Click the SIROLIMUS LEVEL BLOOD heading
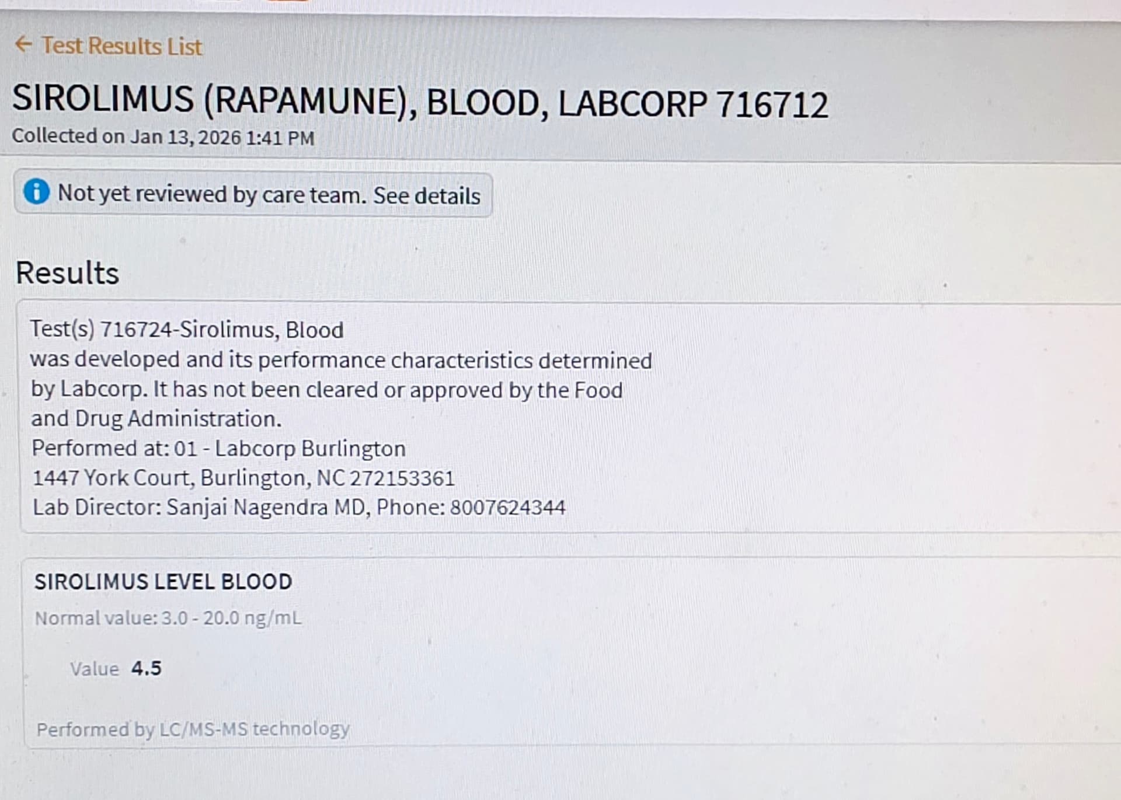1121x800 pixels. pyautogui.click(x=163, y=582)
